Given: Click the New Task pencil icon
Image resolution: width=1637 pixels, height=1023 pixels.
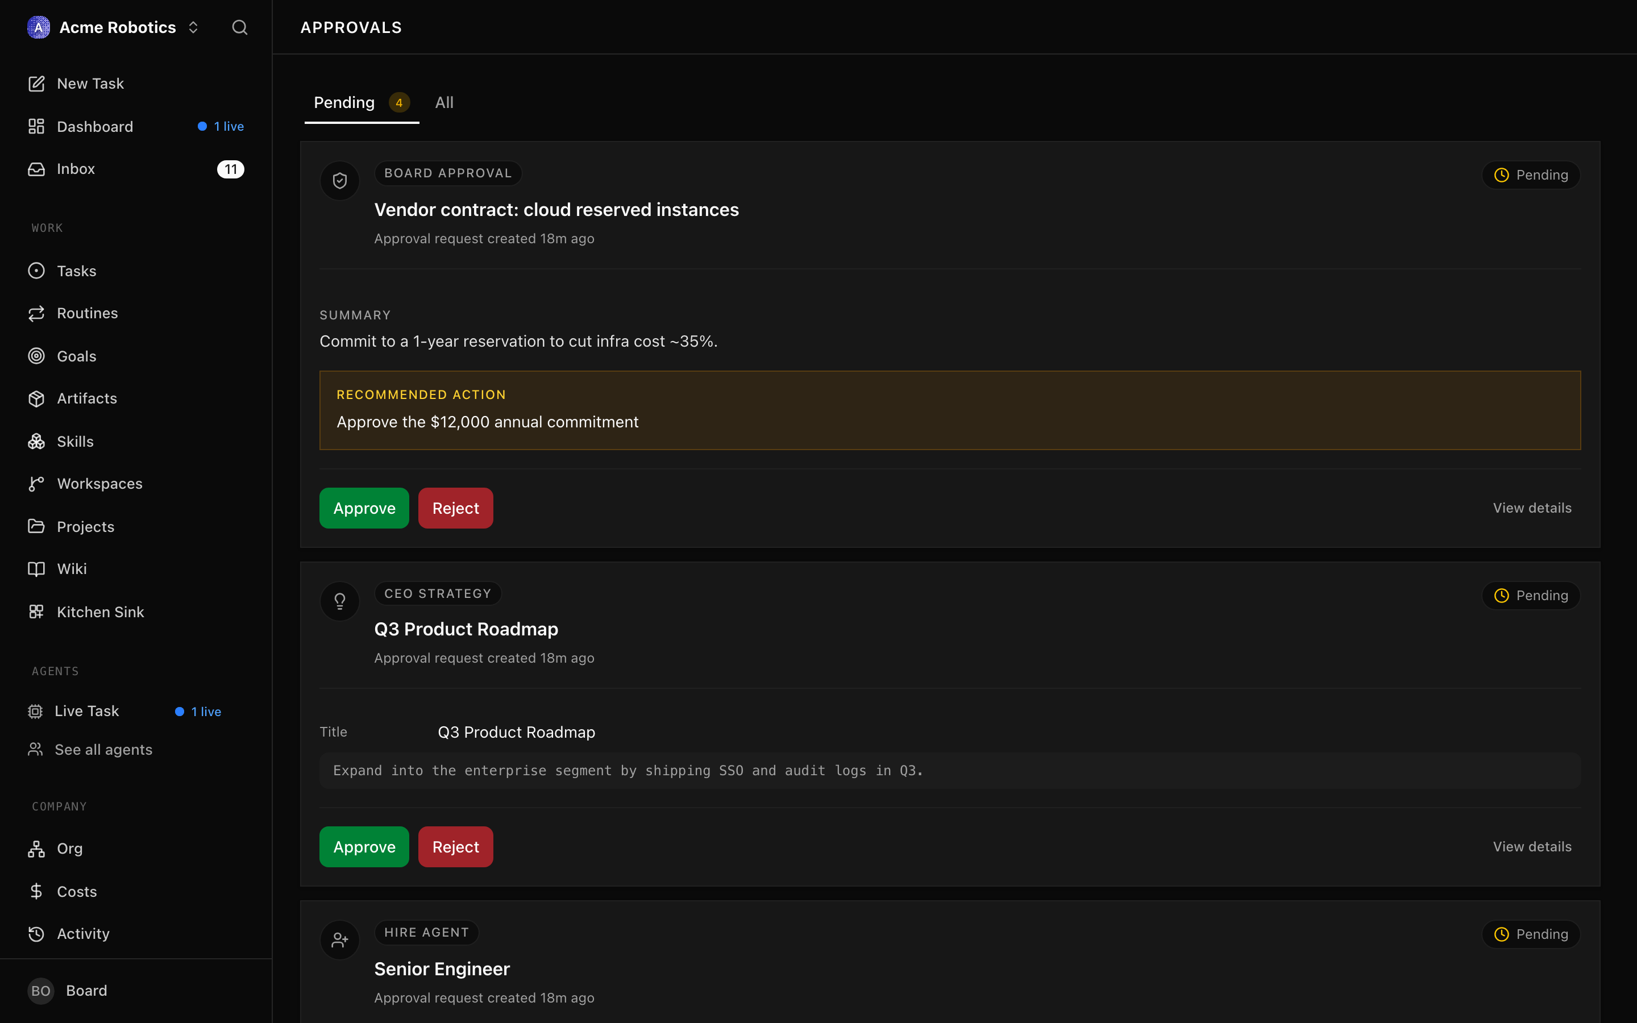Looking at the screenshot, I should (x=36, y=83).
